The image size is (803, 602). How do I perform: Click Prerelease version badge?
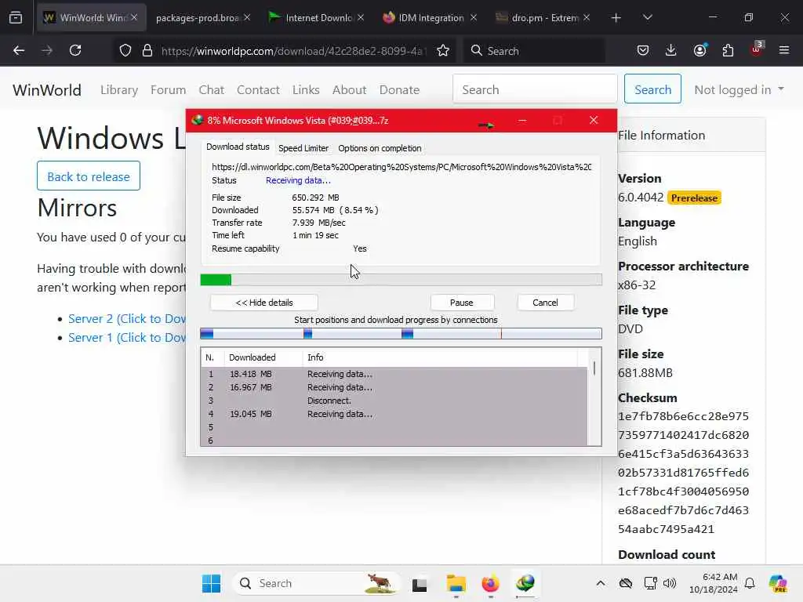(694, 198)
